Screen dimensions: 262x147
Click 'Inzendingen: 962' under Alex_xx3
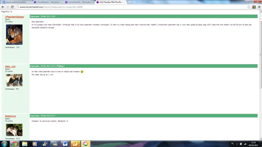pyautogui.click(x=12, y=89)
